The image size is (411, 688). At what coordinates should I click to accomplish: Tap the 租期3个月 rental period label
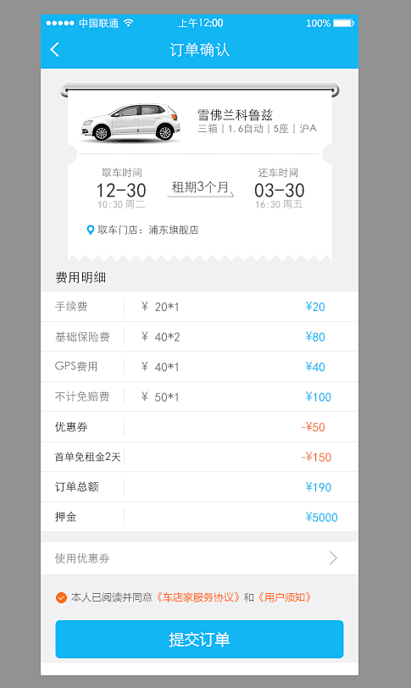tap(201, 187)
